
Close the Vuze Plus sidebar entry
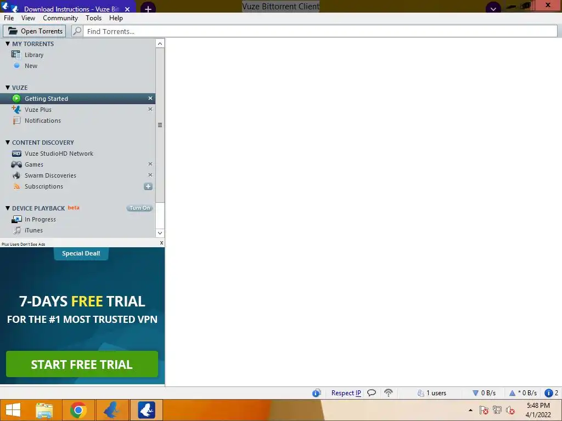point(150,109)
